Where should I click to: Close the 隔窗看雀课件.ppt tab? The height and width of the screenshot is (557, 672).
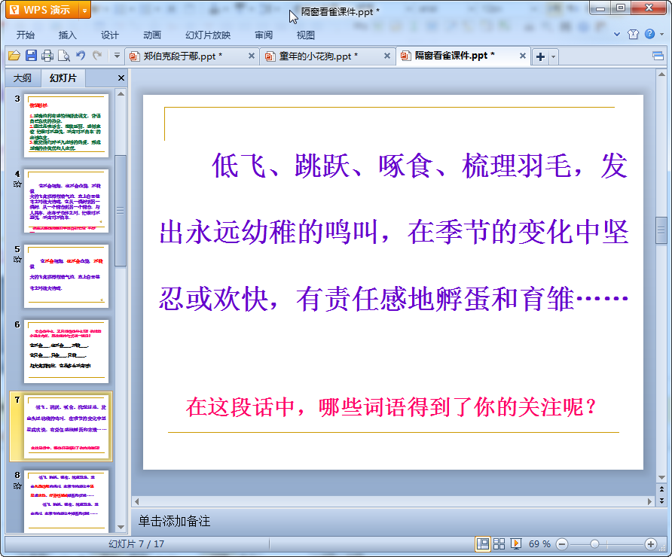522,56
